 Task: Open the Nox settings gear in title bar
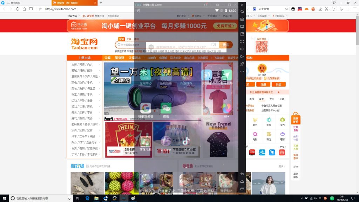coord(217,5)
